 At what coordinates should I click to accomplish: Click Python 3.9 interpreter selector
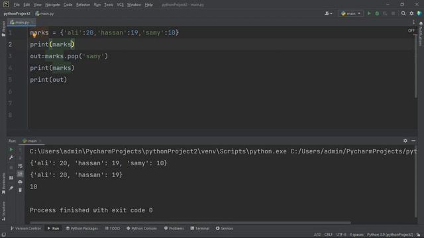(390, 235)
